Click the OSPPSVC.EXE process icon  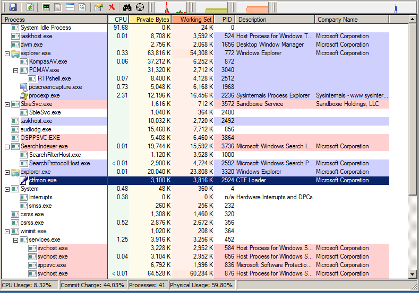pyautogui.click(x=15, y=138)
